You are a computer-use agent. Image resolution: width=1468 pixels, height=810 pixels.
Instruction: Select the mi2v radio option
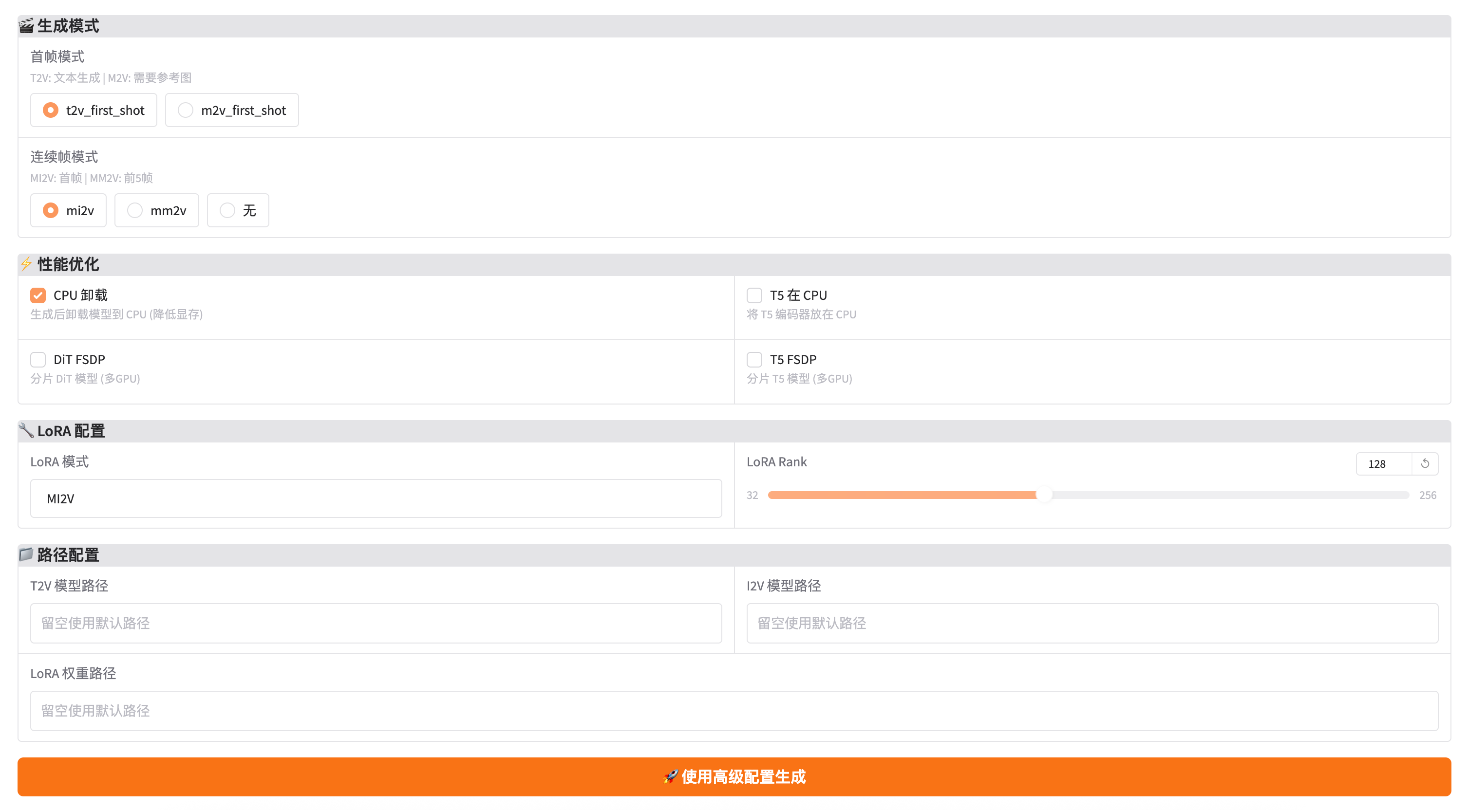[51, 210]
